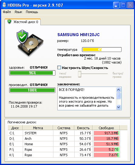Click the 18.7 Мб free space bar
The width and height of the screenshot is (135, 165).
pyautogui.click(x=106, y=139)
